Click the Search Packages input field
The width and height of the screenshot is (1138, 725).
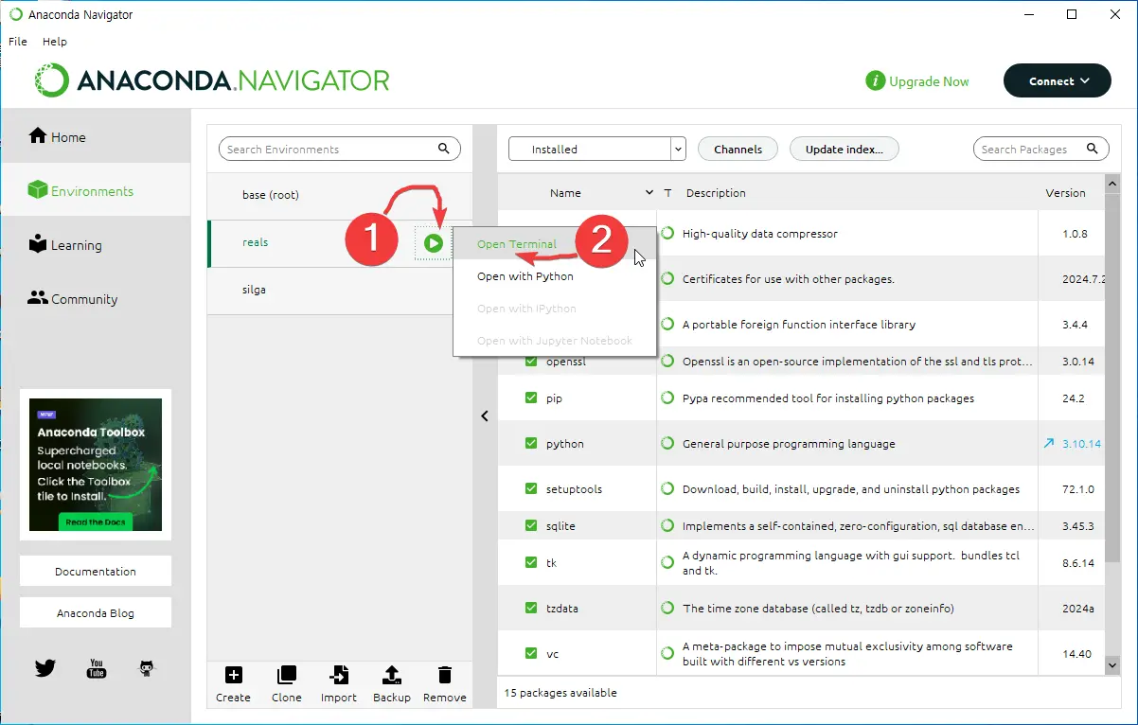pos(1028,150)
